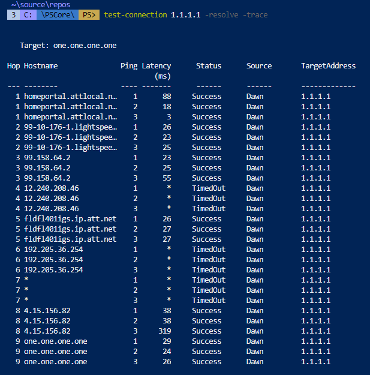This screenshot has width=370, height=375.
Task: Click the -trace parameter
Action: coord(255,15)
